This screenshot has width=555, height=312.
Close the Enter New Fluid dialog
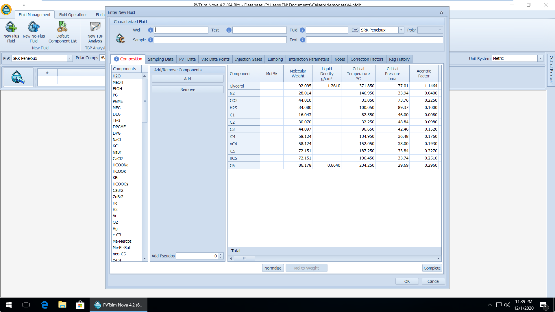[441, 12]
